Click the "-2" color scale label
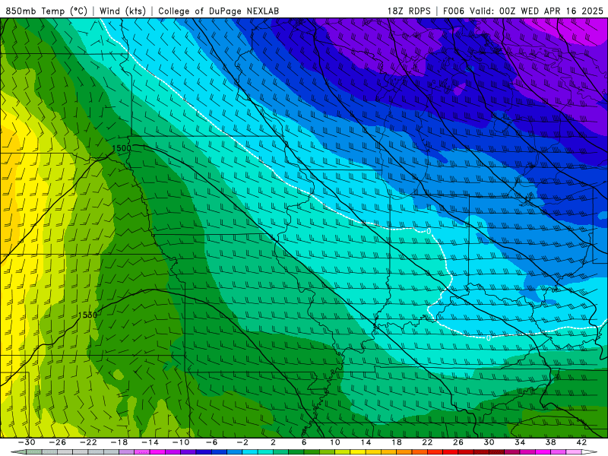 (x=242, y=442)
